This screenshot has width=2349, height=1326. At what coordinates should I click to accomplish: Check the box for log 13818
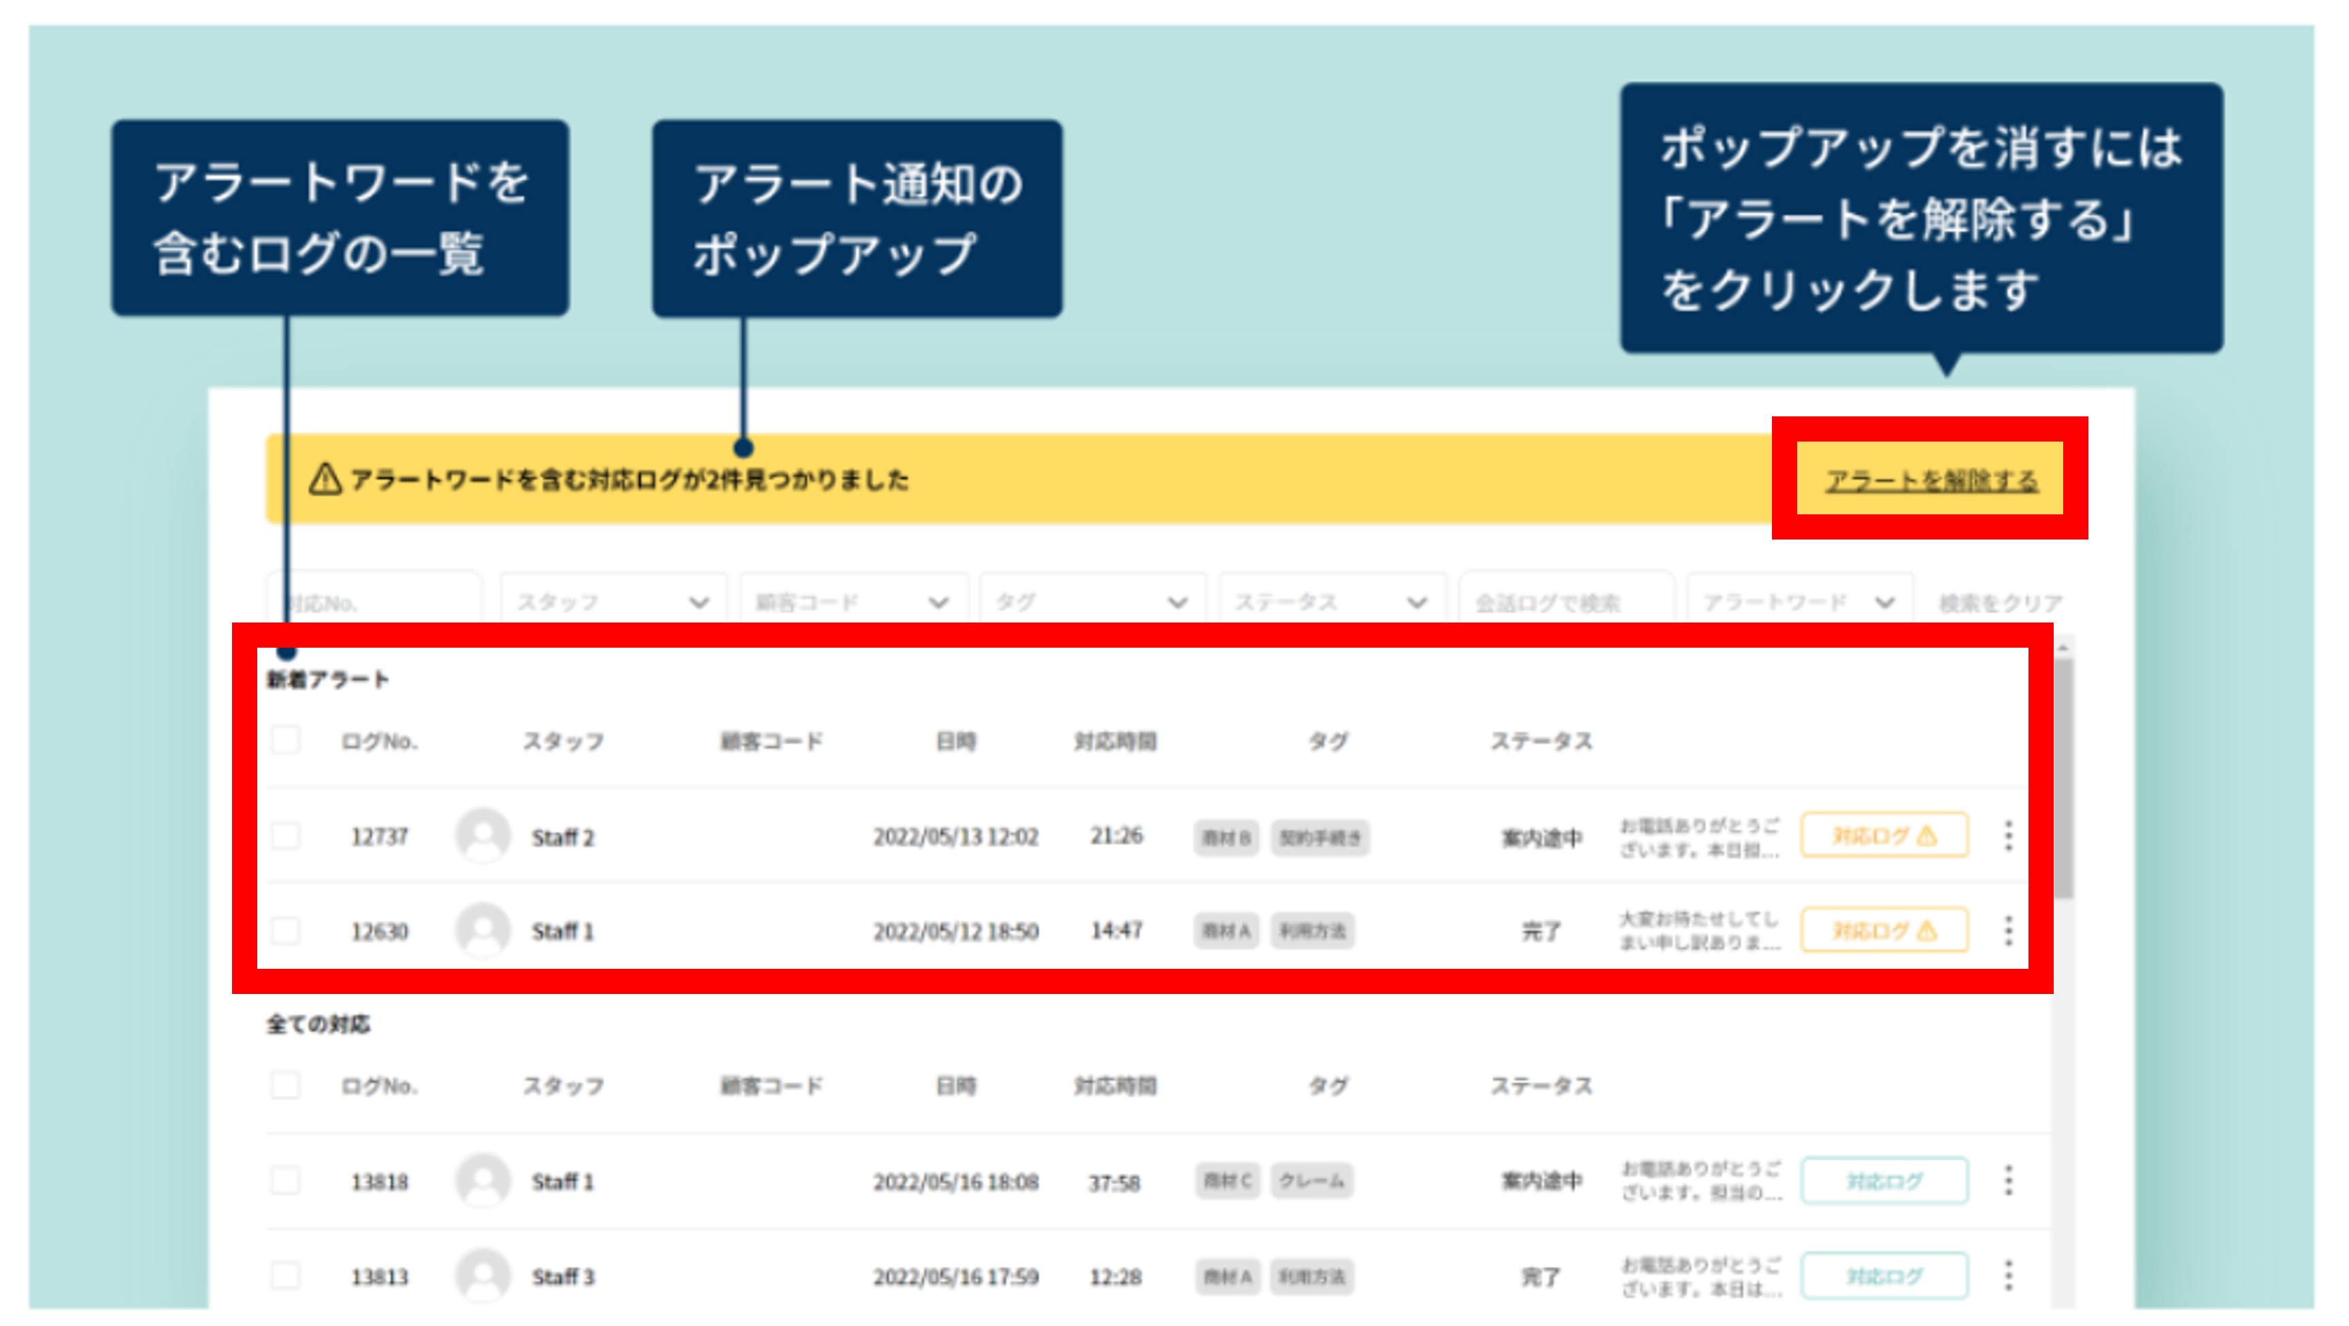[285, 1180]
